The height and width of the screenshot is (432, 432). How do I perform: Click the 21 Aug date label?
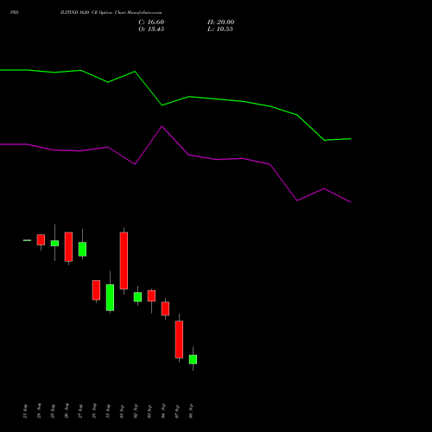pyautogui.click(x=25, y=411)
